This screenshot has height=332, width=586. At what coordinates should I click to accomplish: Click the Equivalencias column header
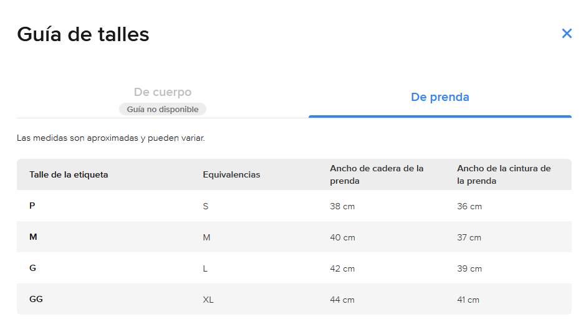point(231,174)
